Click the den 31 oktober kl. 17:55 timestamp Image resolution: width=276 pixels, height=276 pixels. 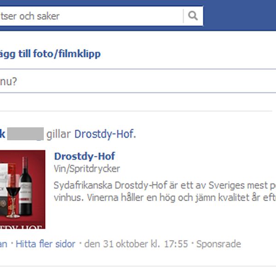[x=136, y=244]
